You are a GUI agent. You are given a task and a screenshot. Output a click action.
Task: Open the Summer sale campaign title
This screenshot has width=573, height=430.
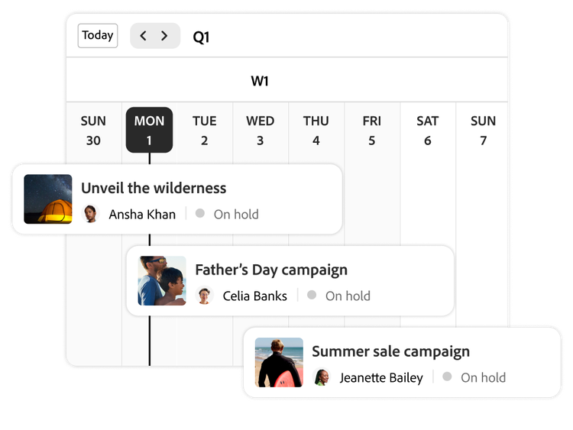point(390,351)
